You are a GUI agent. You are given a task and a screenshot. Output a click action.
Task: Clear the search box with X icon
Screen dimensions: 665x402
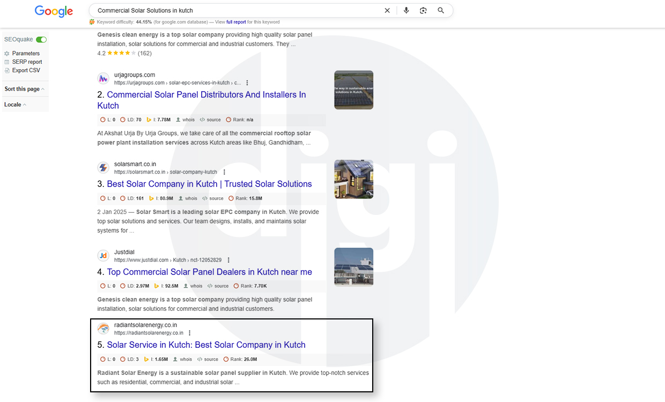[x=387, y=11]
